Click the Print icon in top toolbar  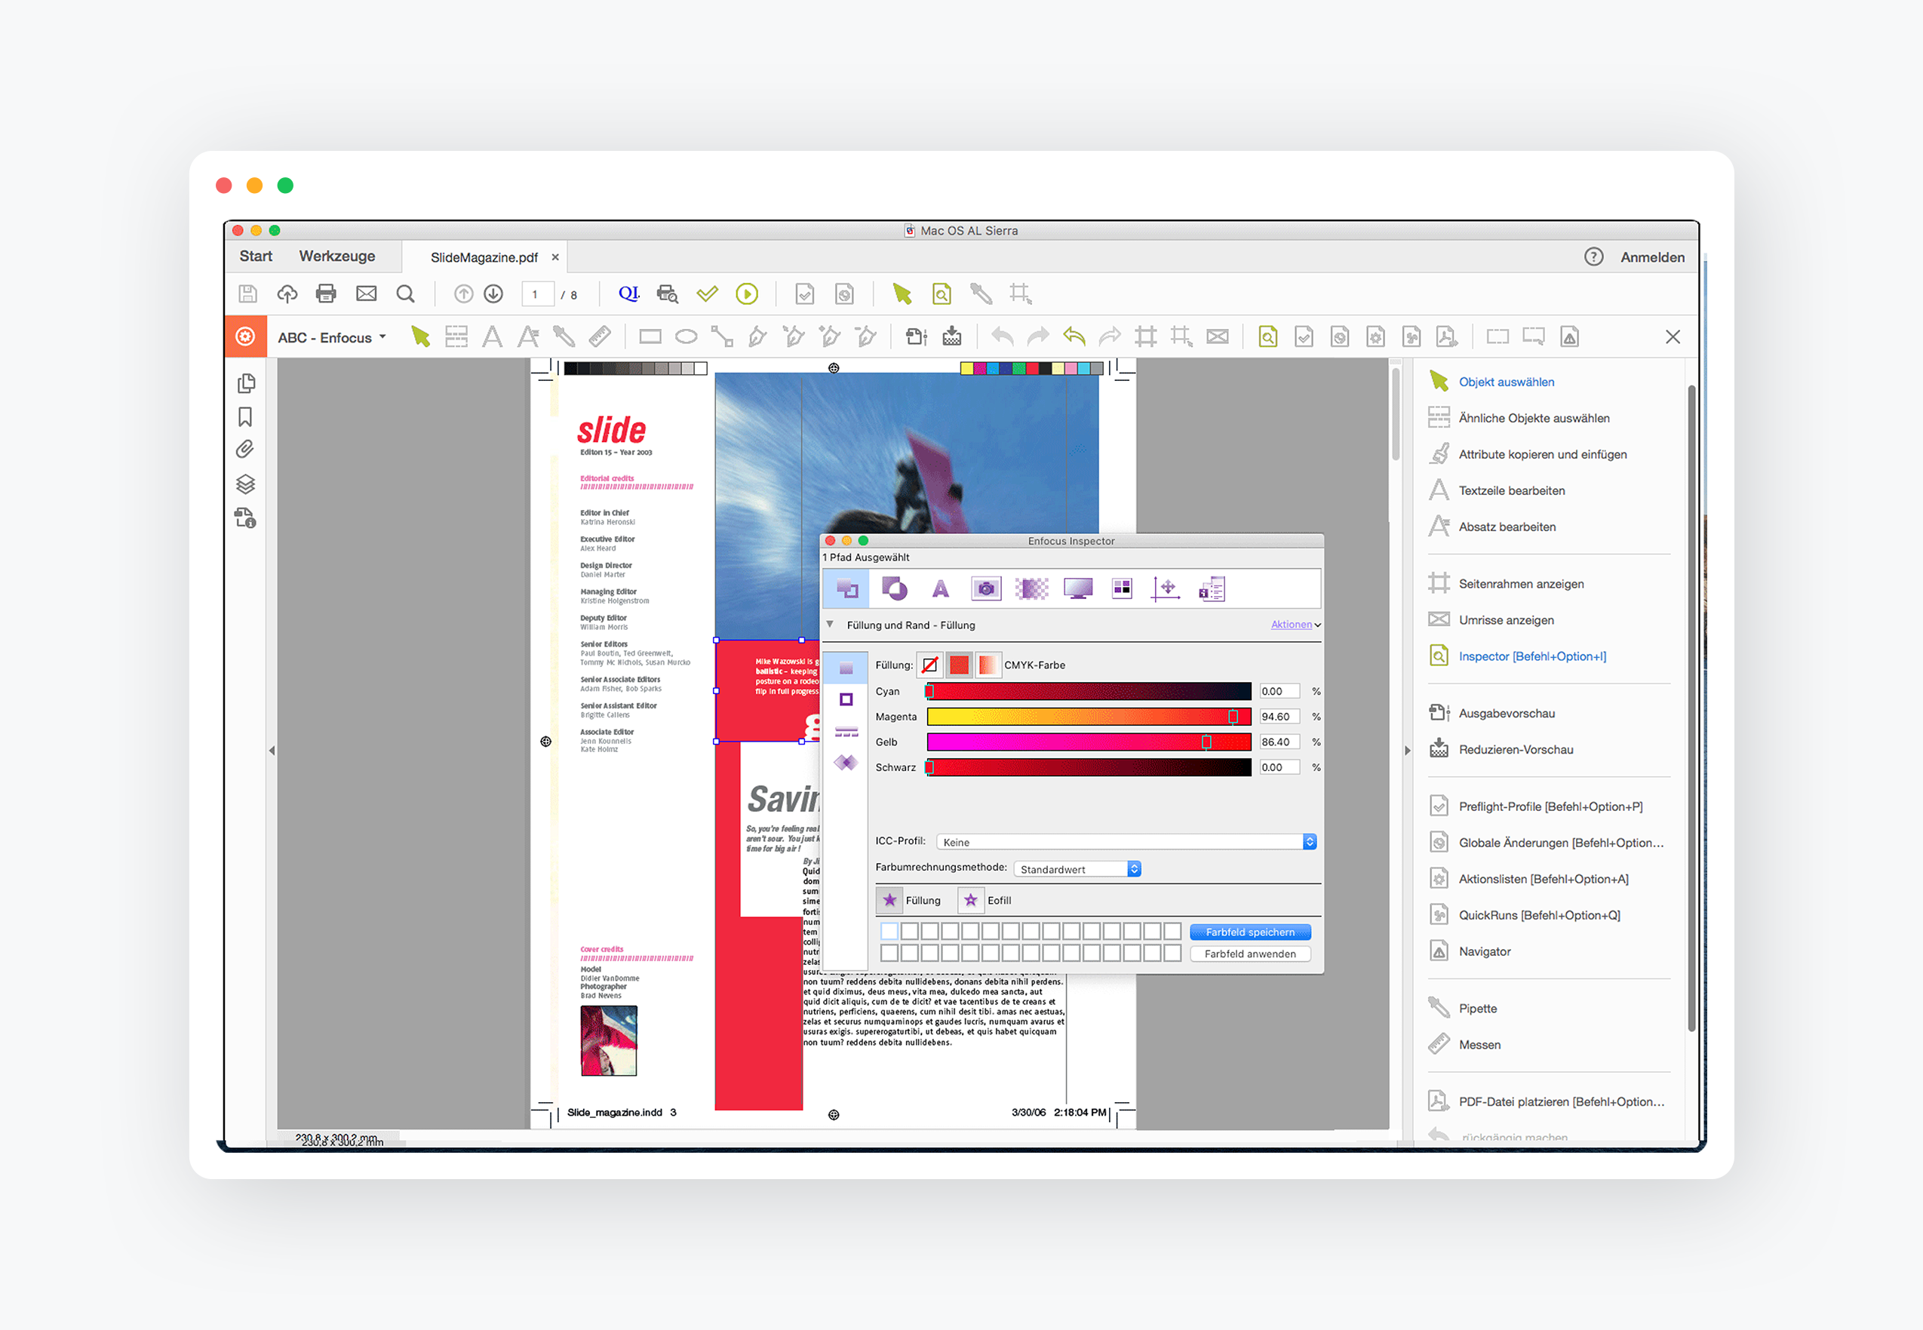coord(326,294)
